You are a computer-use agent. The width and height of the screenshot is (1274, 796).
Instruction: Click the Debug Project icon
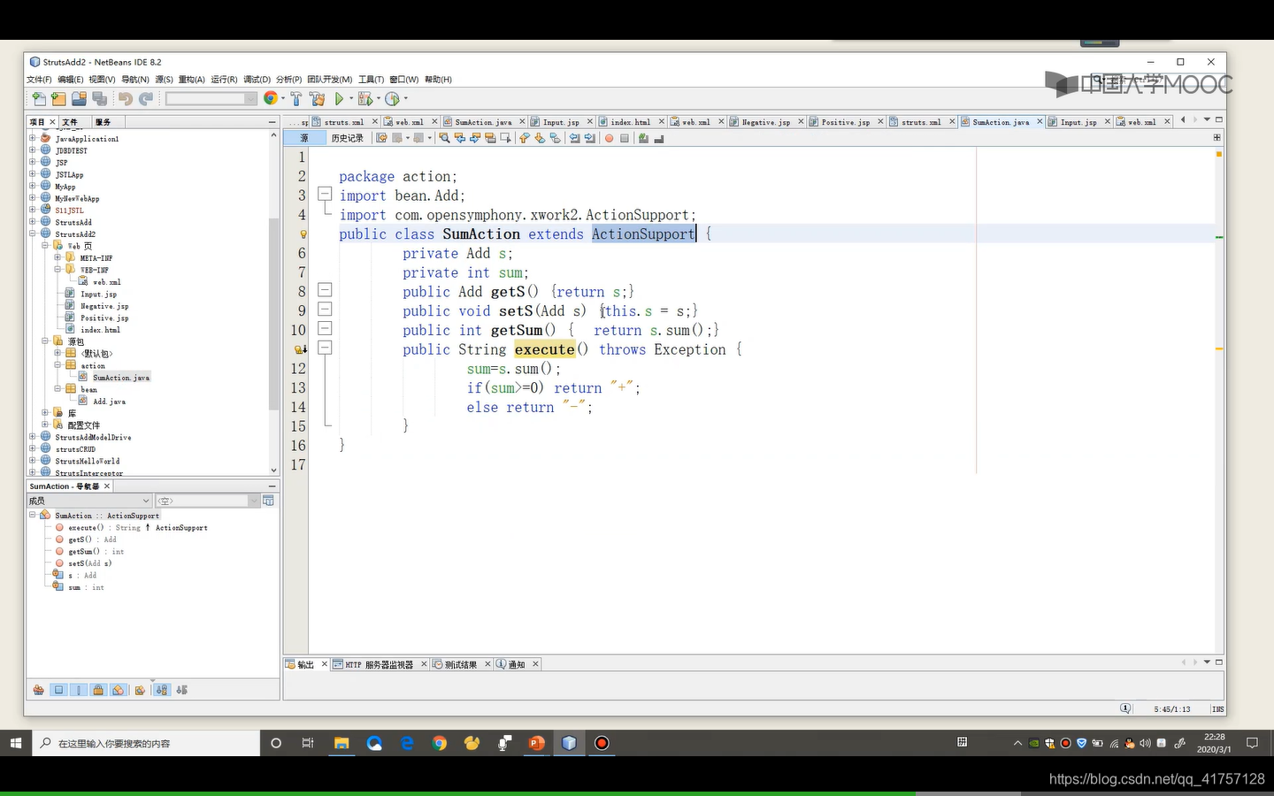[x=365, y=99]
